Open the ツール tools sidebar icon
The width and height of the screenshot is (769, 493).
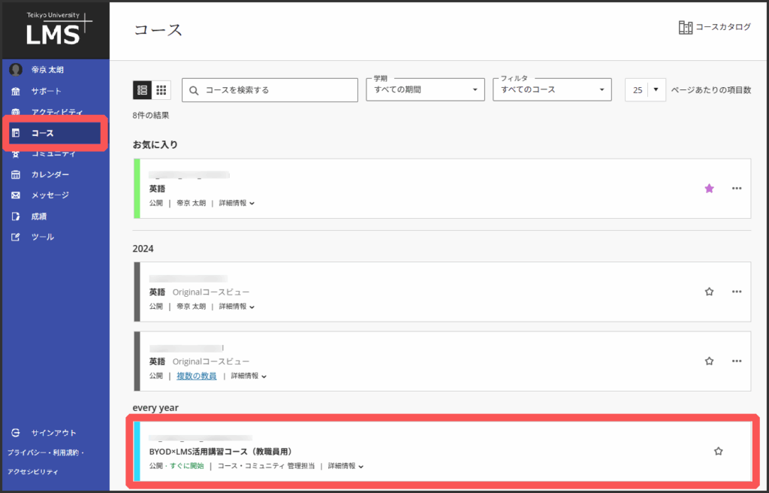click(x=16, y=237)
